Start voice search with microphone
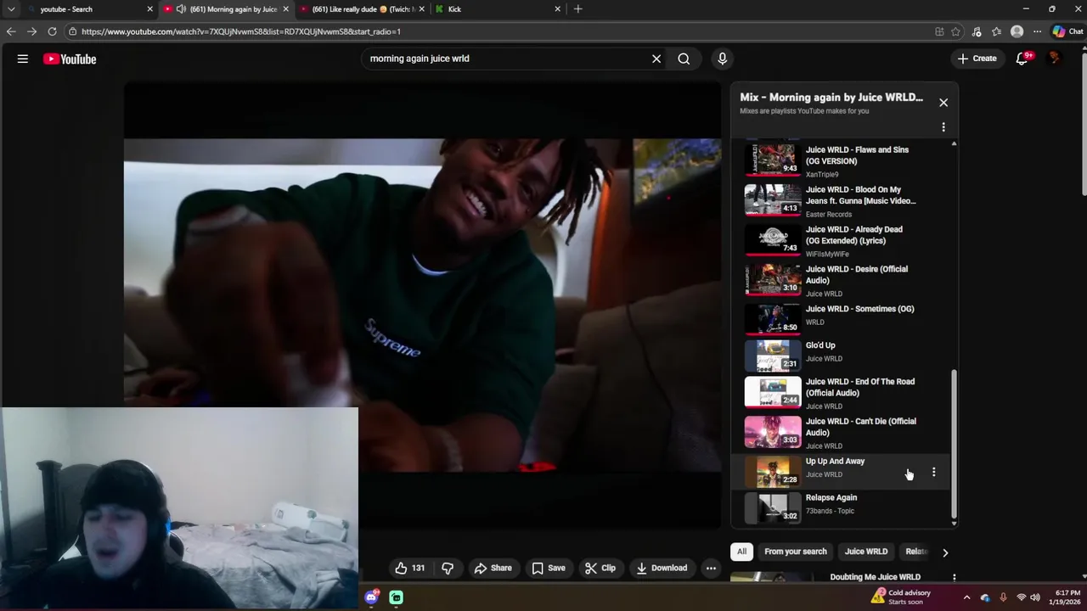The image size is (1087, 611). (x=723, y=59)
